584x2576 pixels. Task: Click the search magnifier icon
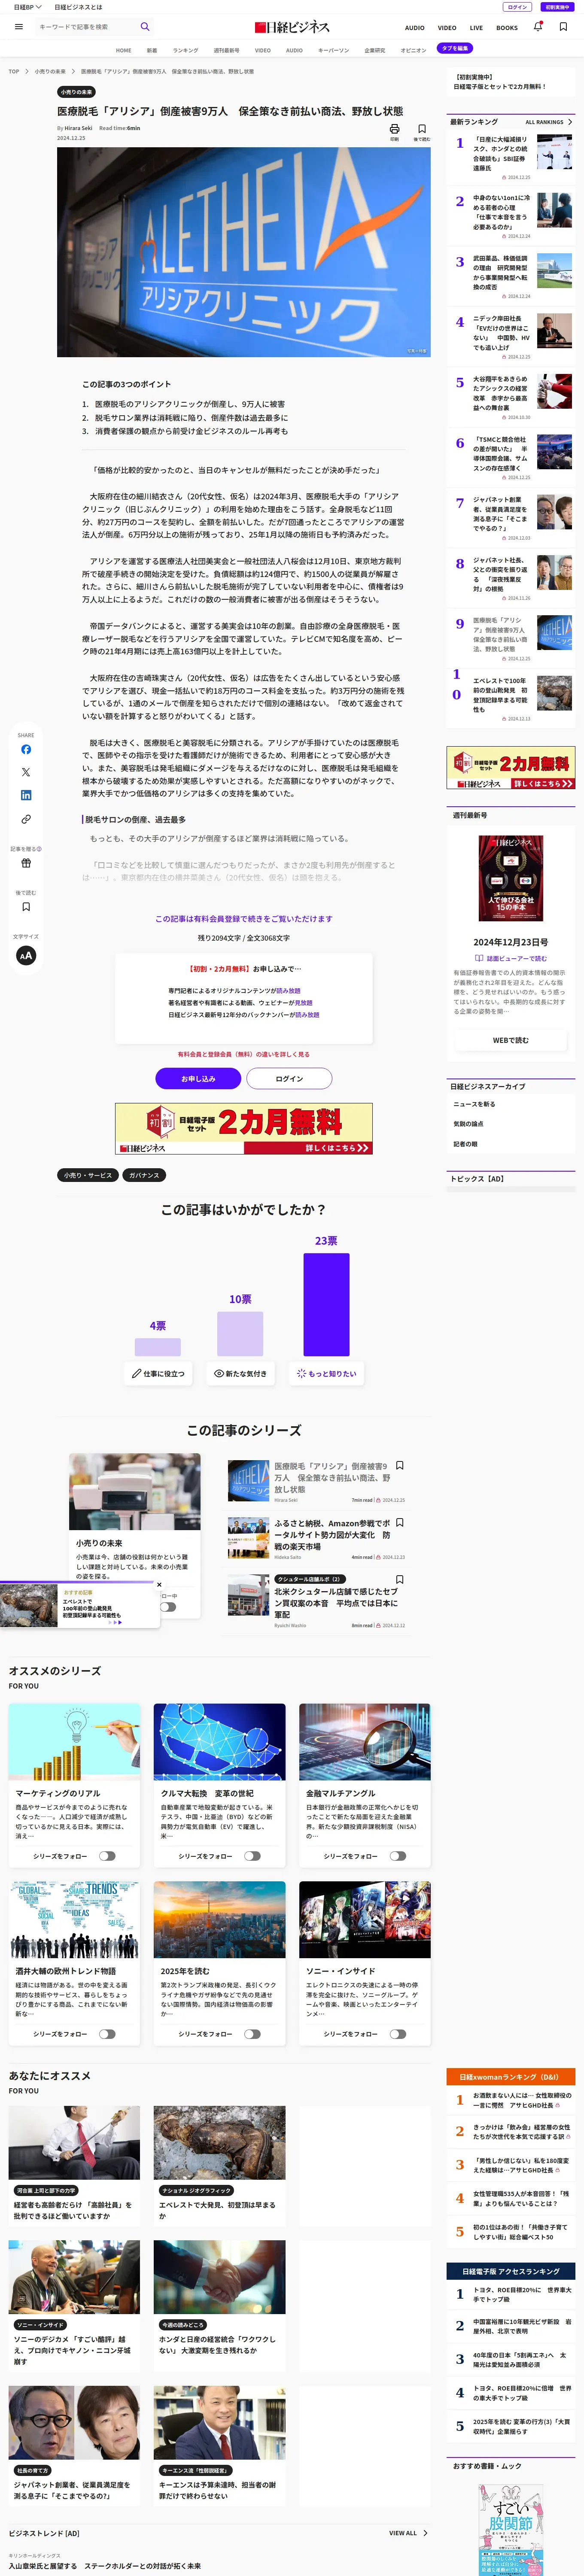click(145, 27)
